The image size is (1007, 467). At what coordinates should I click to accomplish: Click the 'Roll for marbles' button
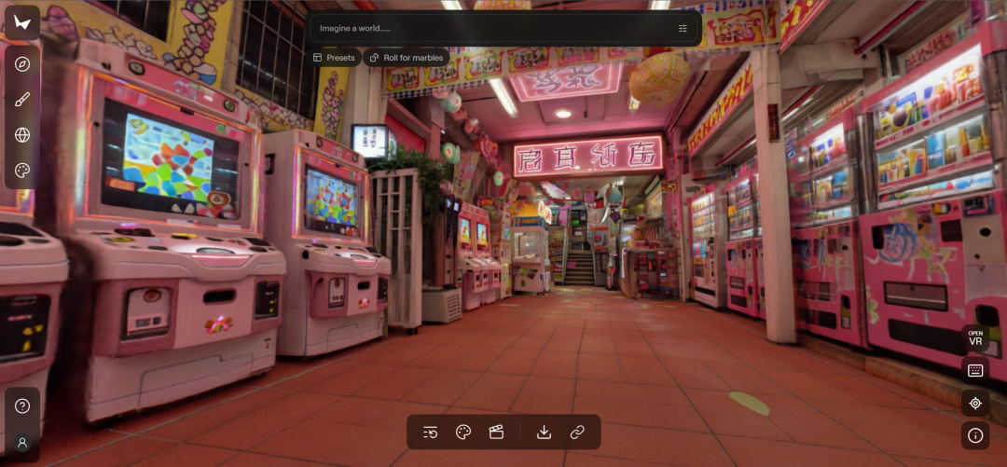pos(406,58)
